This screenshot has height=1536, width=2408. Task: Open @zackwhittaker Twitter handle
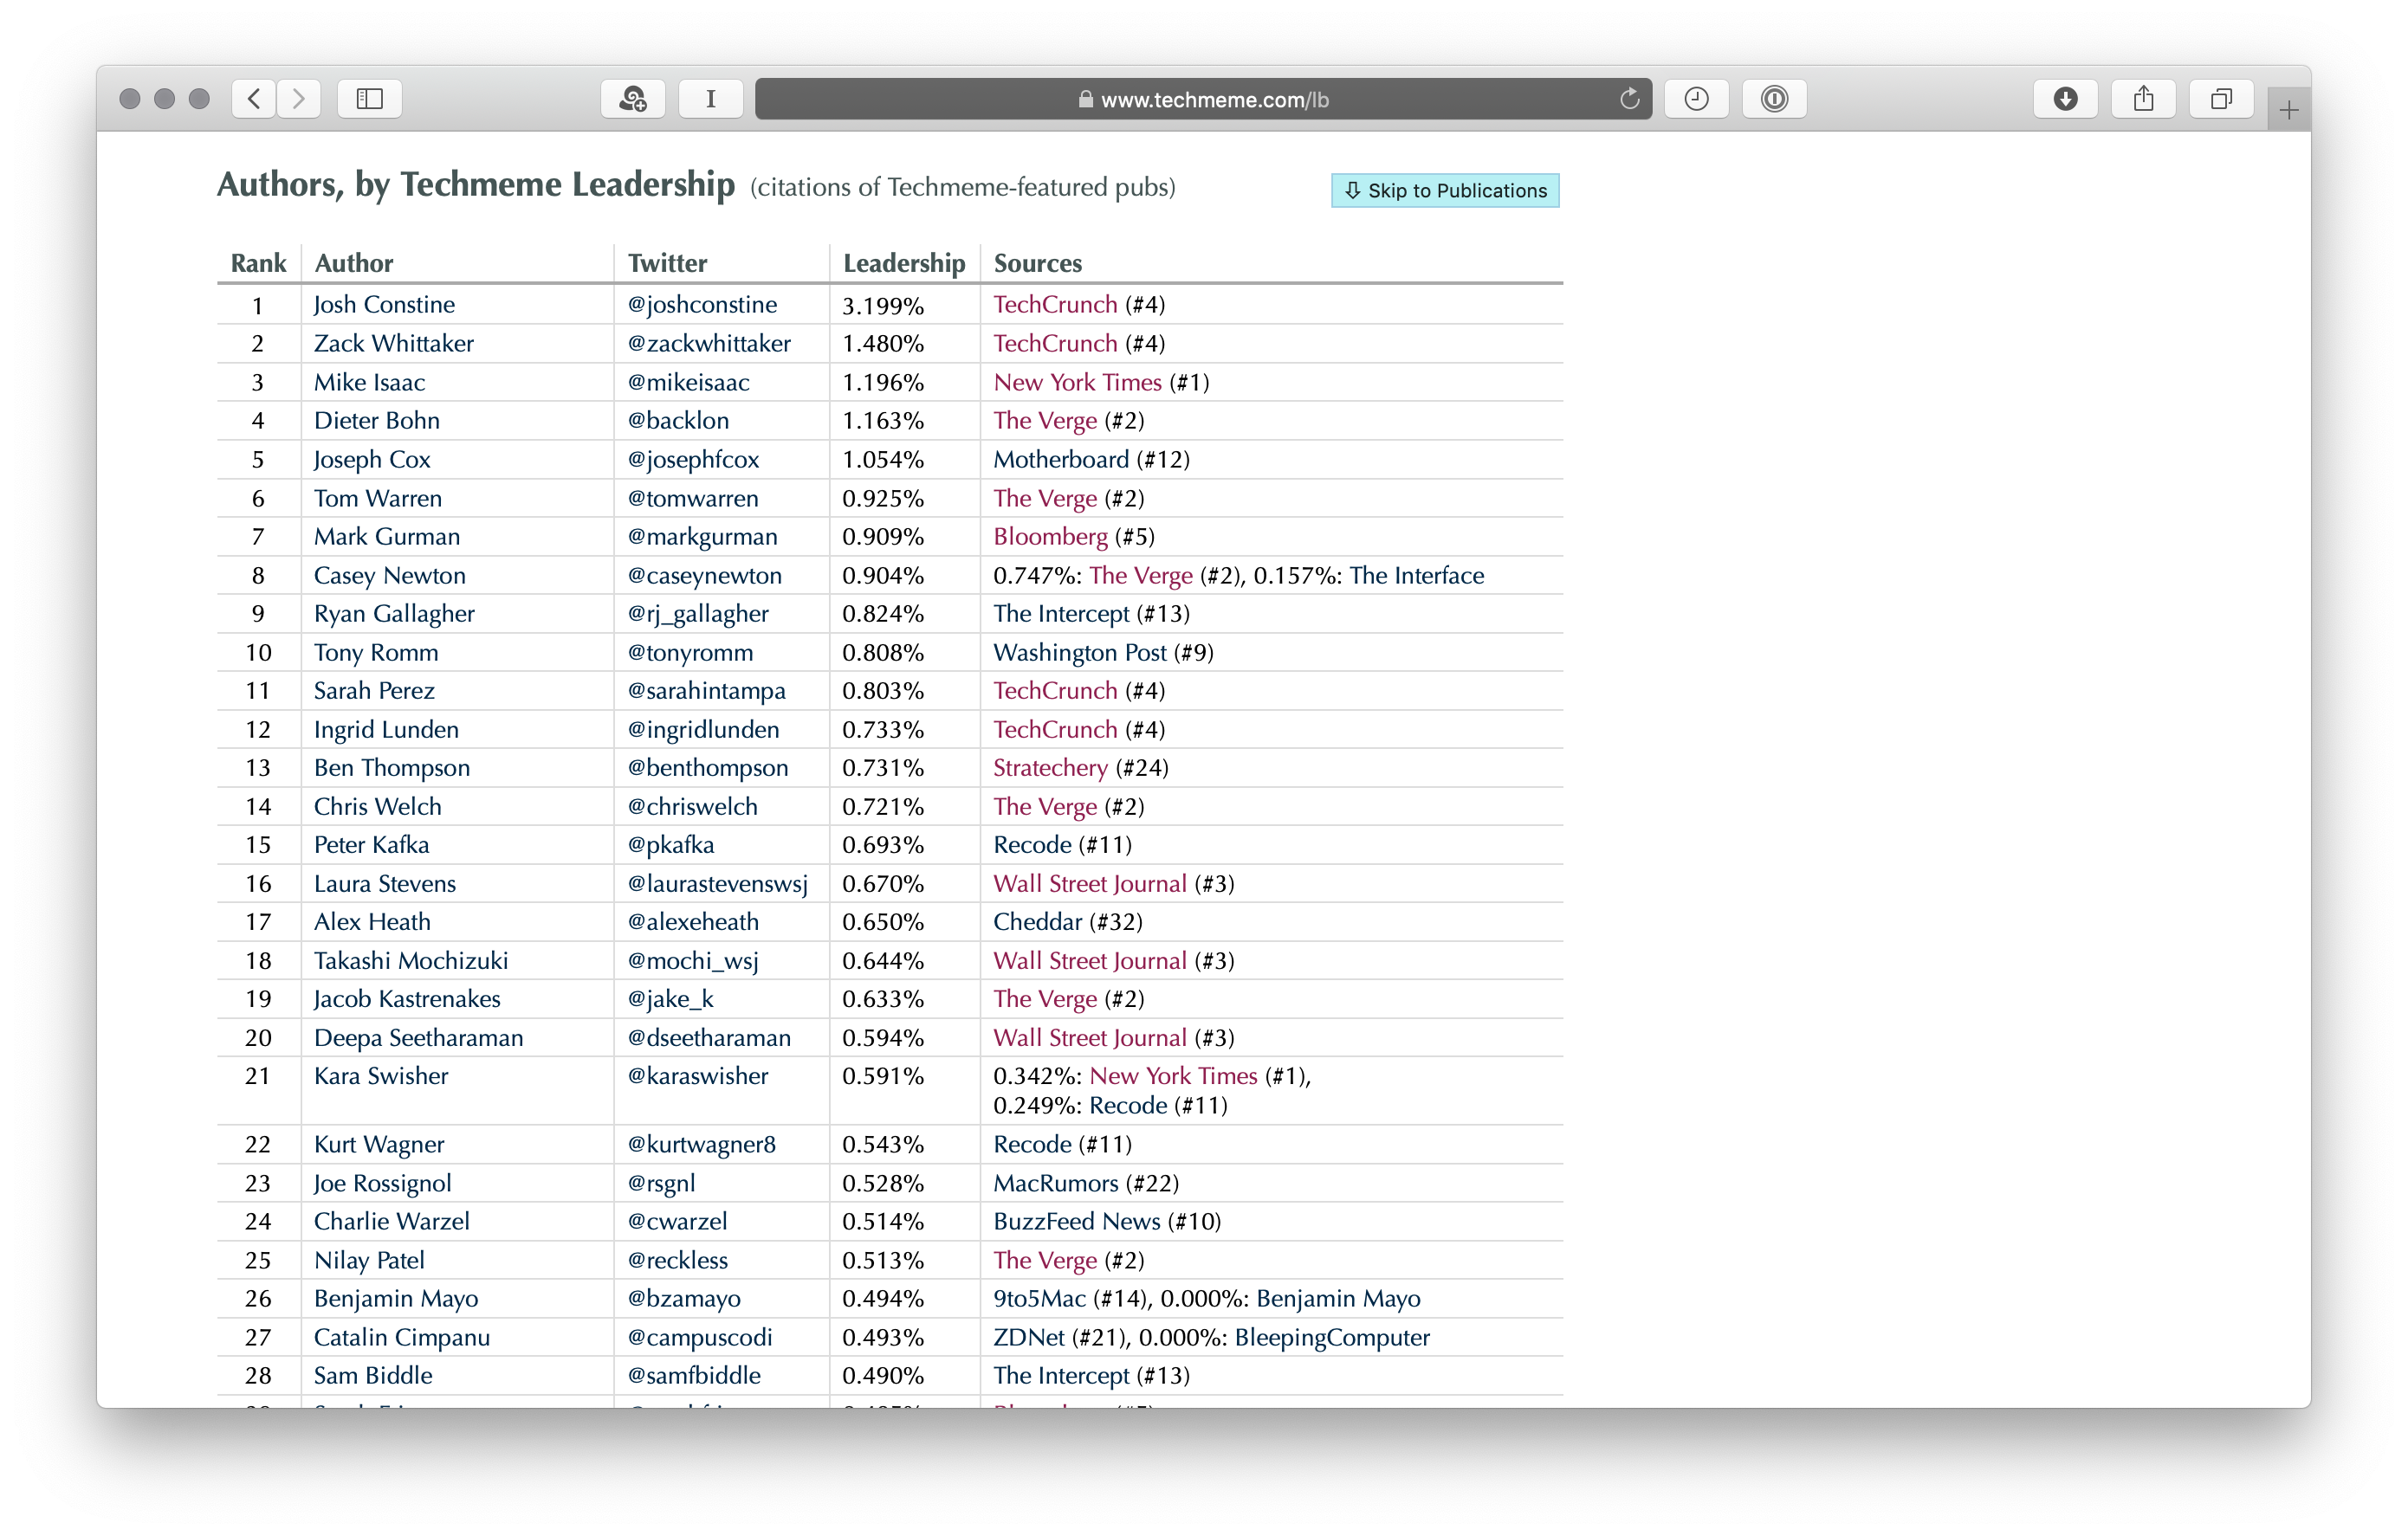pyautogui.click(x=709, y=344)
